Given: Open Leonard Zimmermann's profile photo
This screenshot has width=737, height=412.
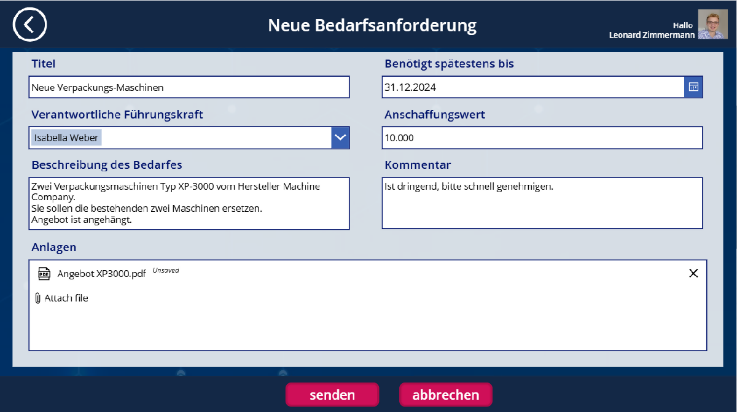Looking at the screenshot, I should tap(712, 25).
